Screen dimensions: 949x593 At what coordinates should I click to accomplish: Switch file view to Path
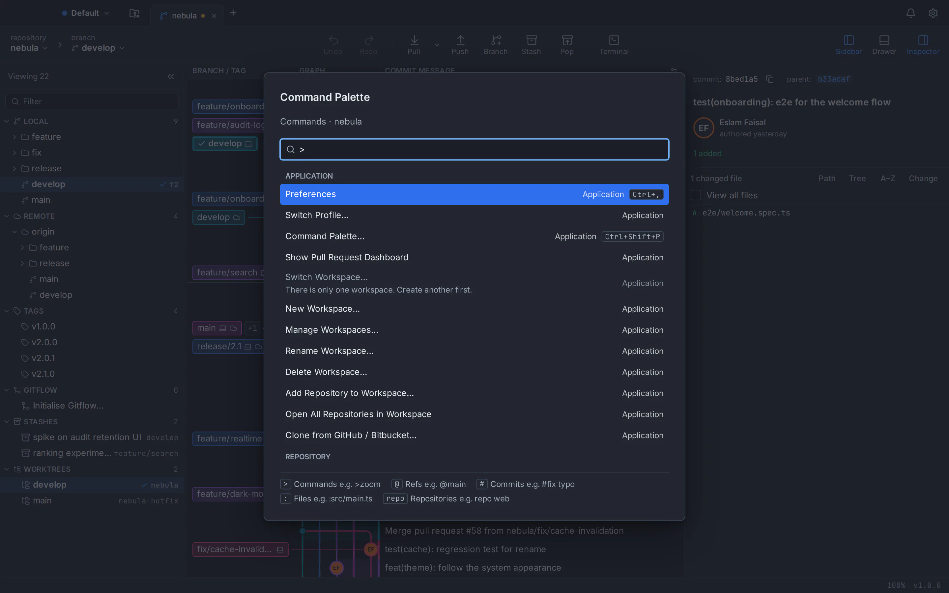click(x=827, y=179)
